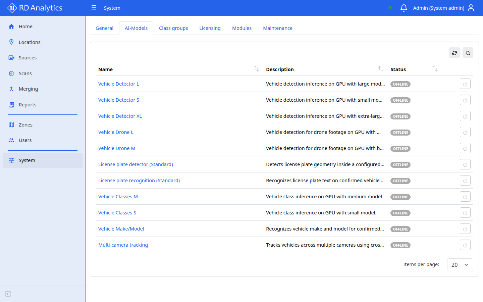Click the Users people icon
The height and width of the screenshot is (302, 483).
[x=11, y=140]
